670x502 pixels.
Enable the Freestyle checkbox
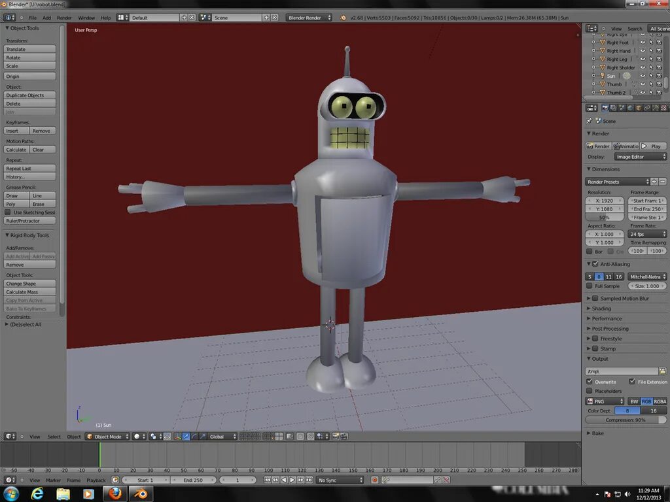595,339
